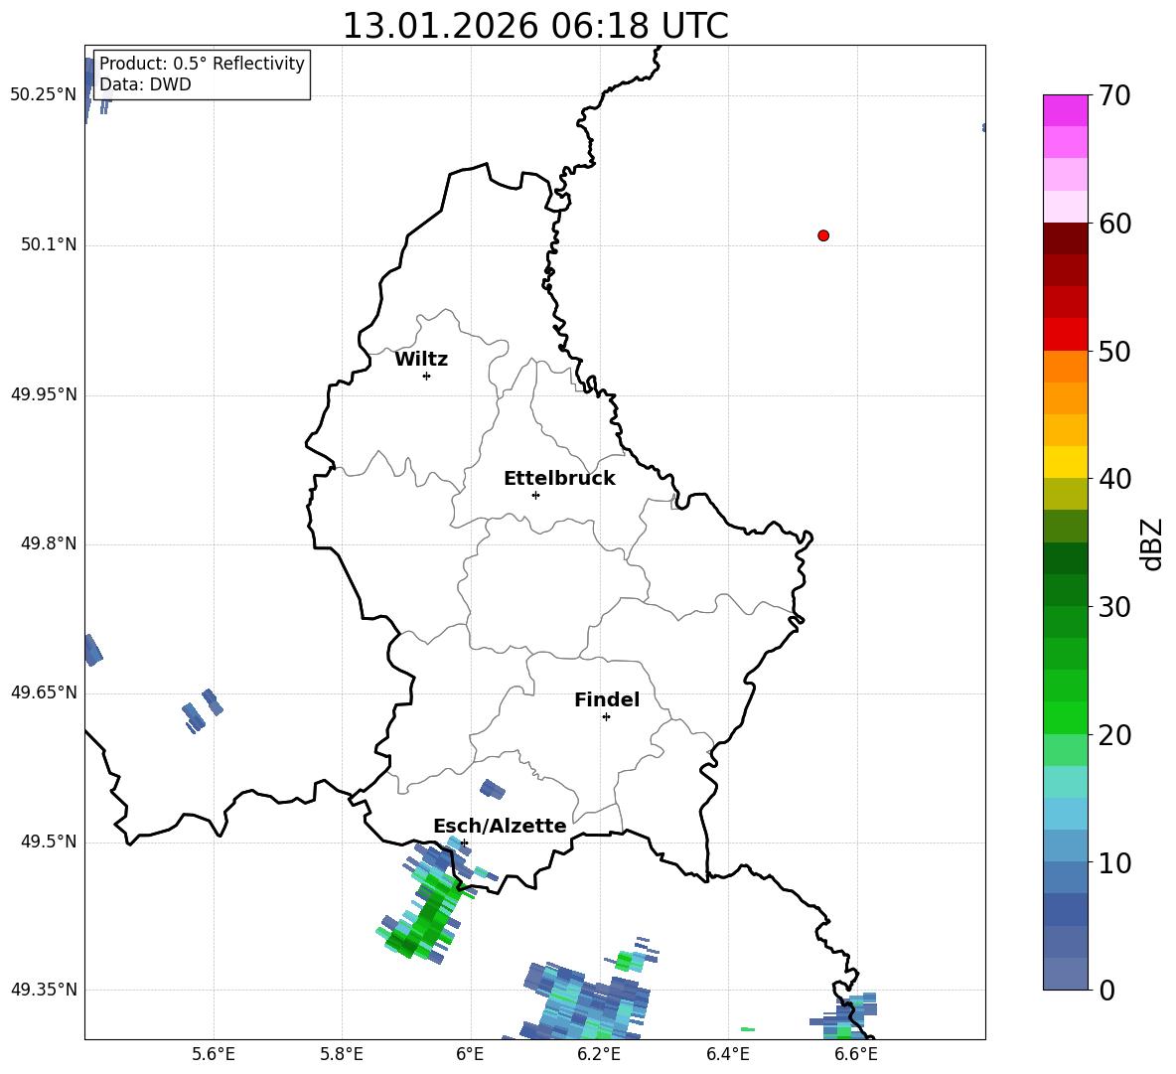The width and height of the screenshot is (1176, 1074).
Task: Click the 'Data: DWD' text
Action: click(145, 84)
